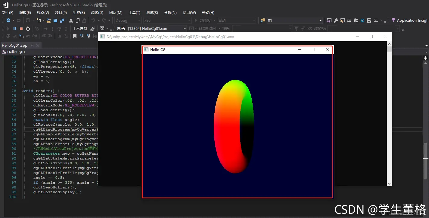The image size is (429, 218).
Task: Open the 视图(V) menu
Action: click(43, 13)
